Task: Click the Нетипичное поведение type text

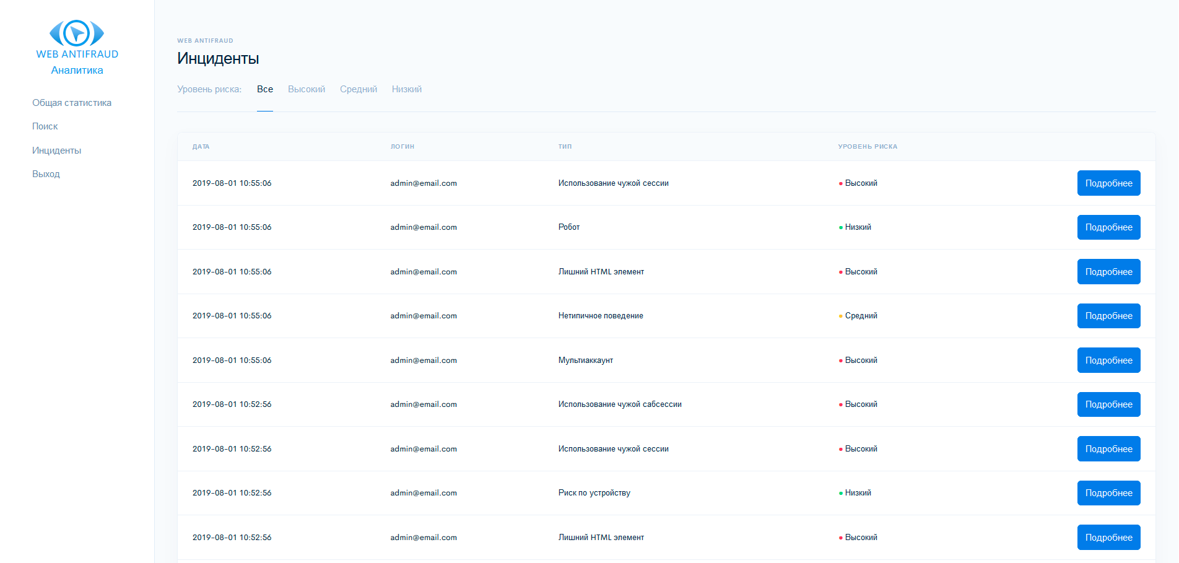Action: 601,316
